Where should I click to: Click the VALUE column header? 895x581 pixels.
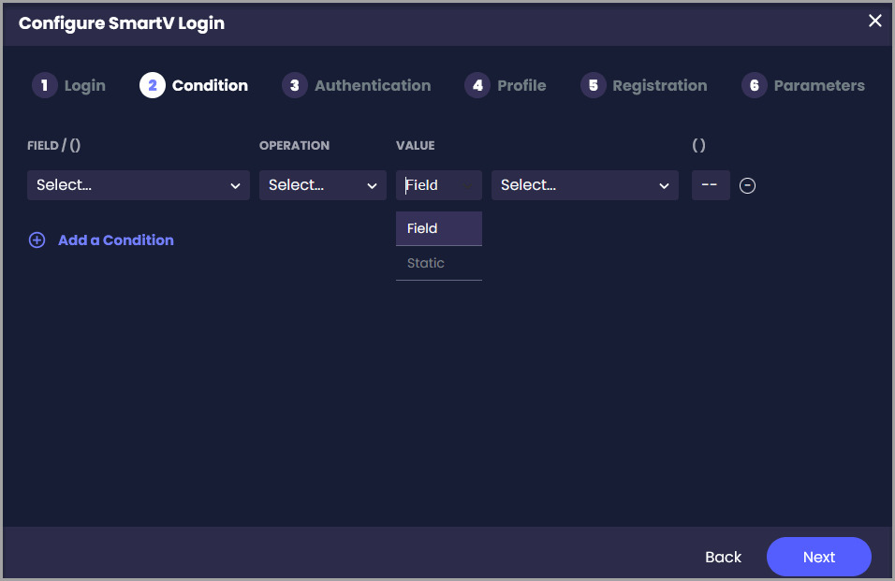416,145
